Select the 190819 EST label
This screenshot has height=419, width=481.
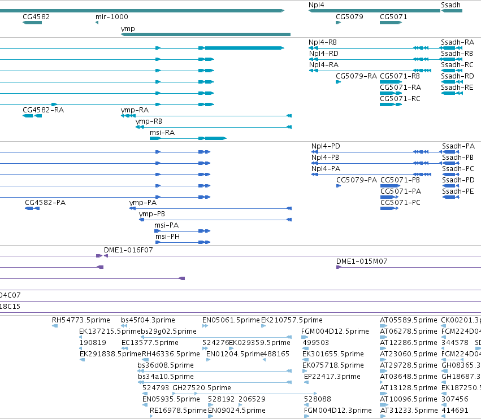93,343
